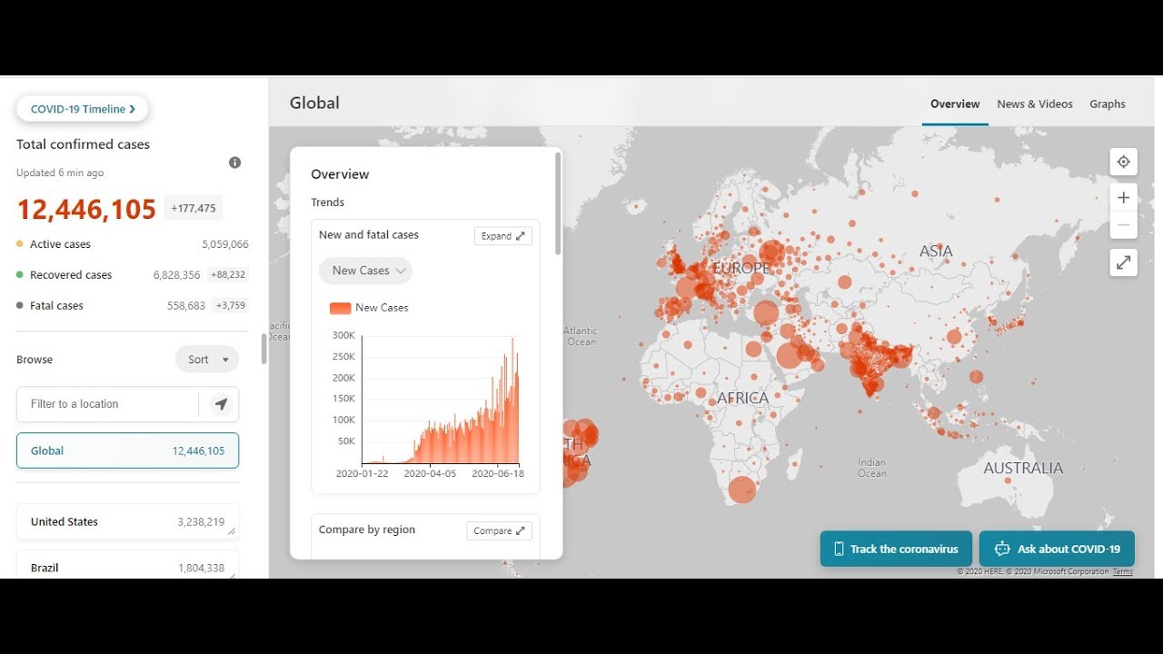Click the Active cases row
1163x654 pixels.
click(133, 244)
